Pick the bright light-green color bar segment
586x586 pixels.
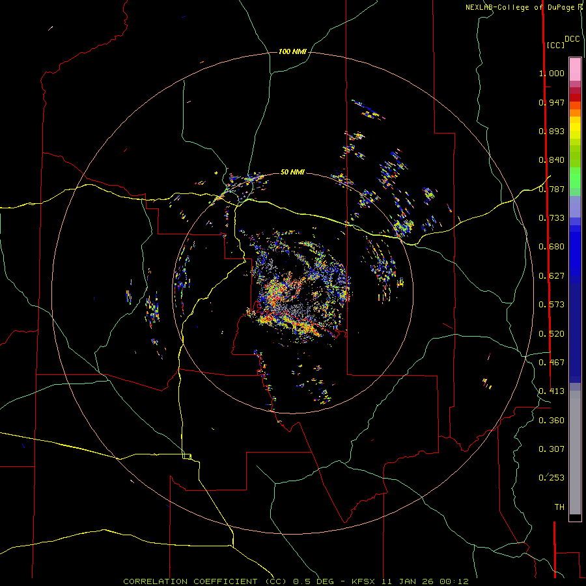pos(575,178)
